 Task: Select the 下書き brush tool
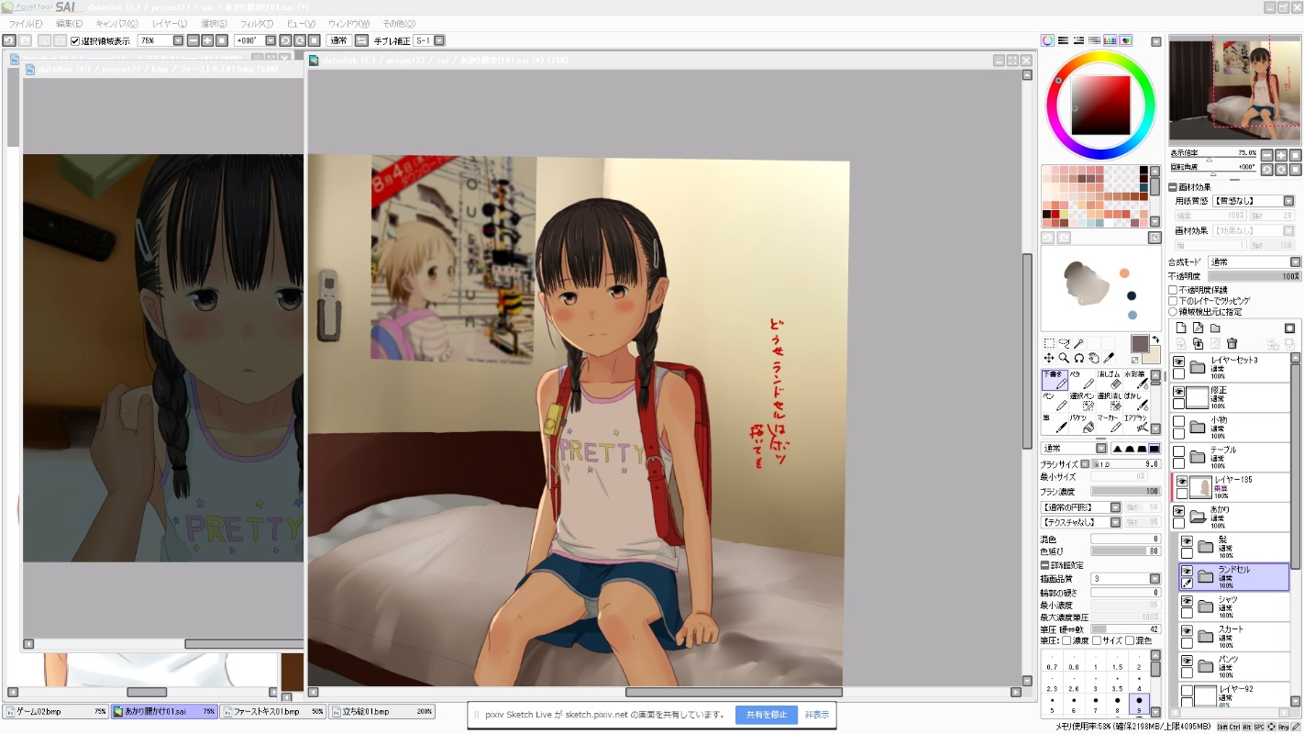1055,380
